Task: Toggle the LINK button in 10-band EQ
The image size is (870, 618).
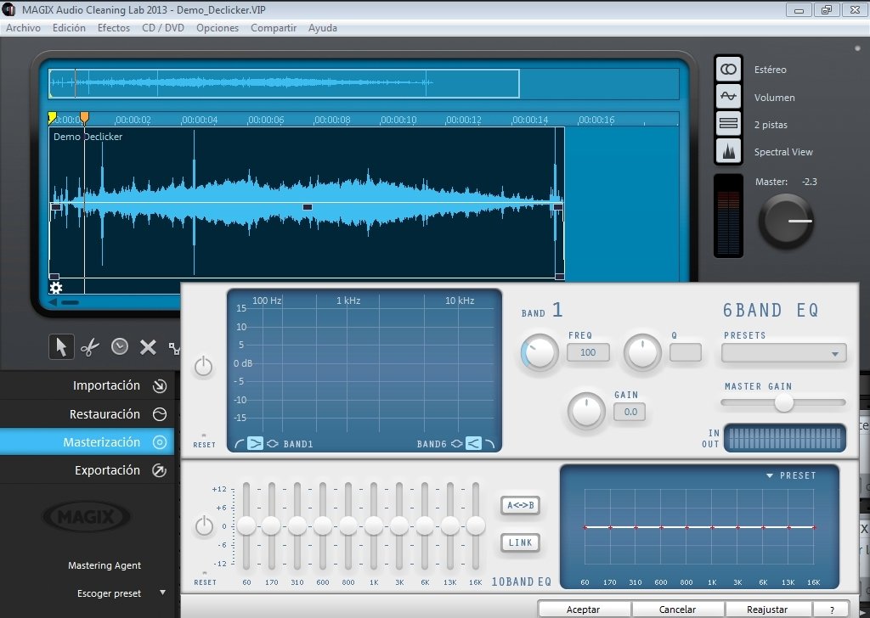Action: pyautogui.click(x=521, y=542)
